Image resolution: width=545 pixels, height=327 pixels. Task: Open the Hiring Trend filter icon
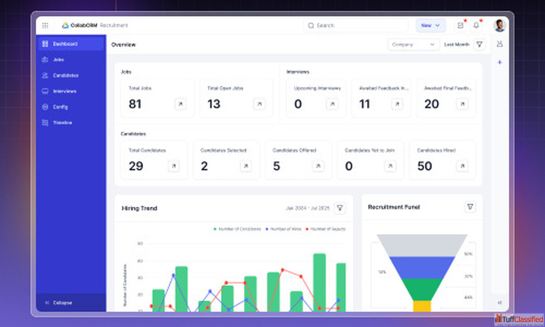click(340, 208)
